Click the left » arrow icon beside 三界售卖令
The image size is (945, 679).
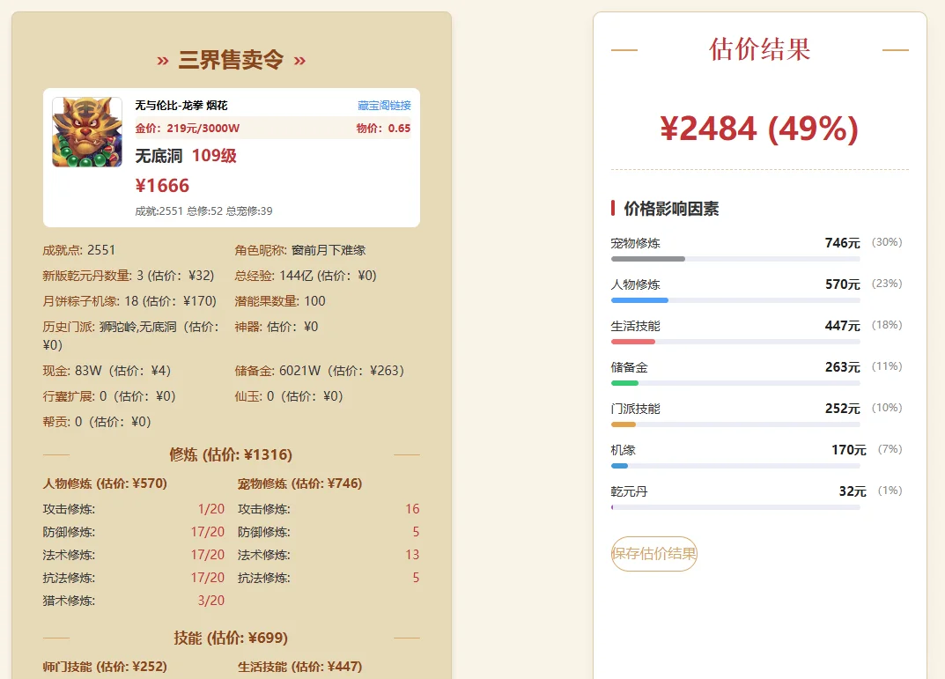pos(163,61)
